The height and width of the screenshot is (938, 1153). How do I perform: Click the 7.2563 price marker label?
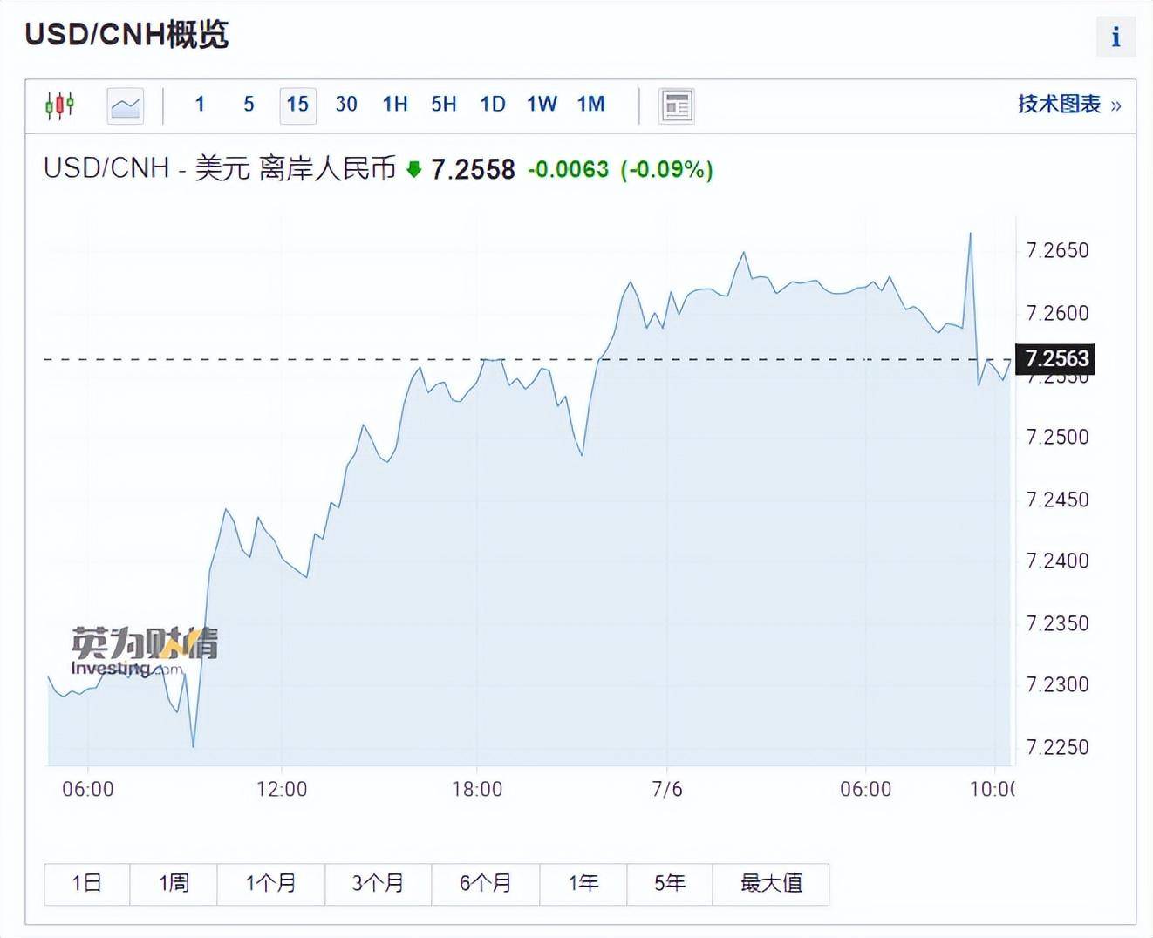click(1056, 358)
